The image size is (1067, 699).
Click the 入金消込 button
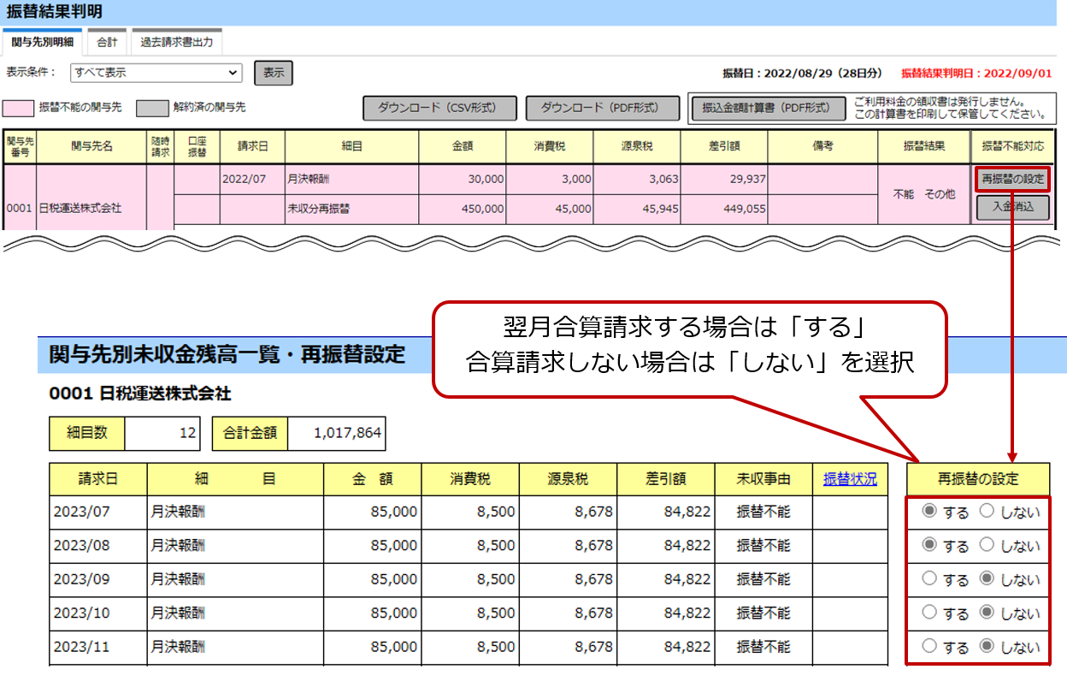pos(1012,207)
